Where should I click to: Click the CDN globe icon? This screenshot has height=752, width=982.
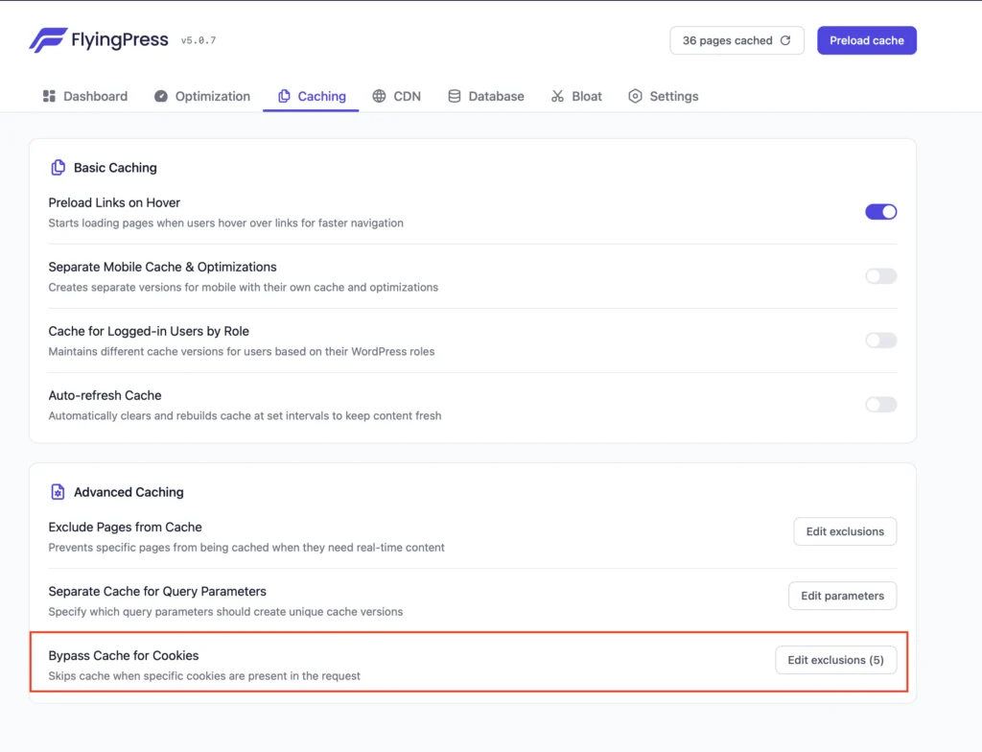pos(379,96)
